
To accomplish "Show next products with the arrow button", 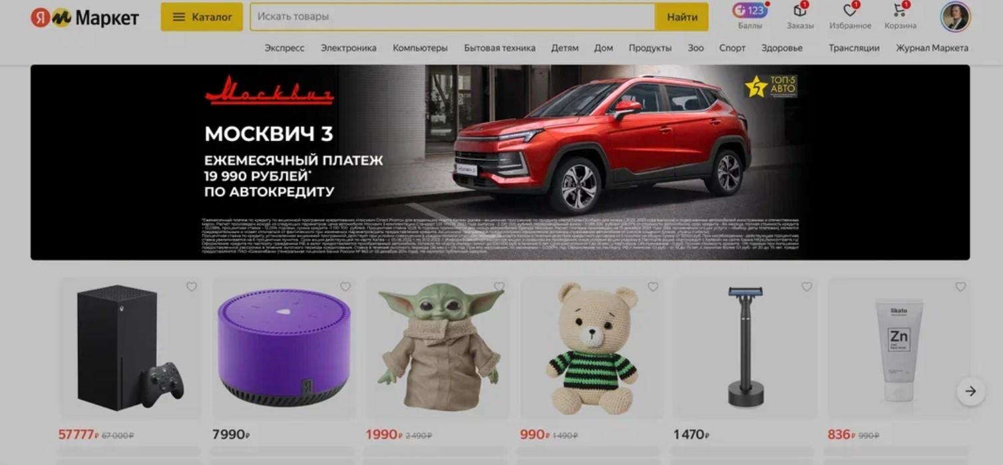I will [x=970, y=391].
